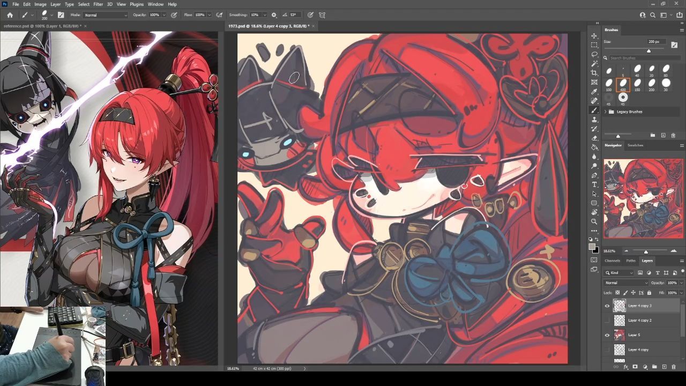This screenshot has width=686, height=386.
Task: Toggle visibility of Layer 4 copy
Action: (607, 350)
